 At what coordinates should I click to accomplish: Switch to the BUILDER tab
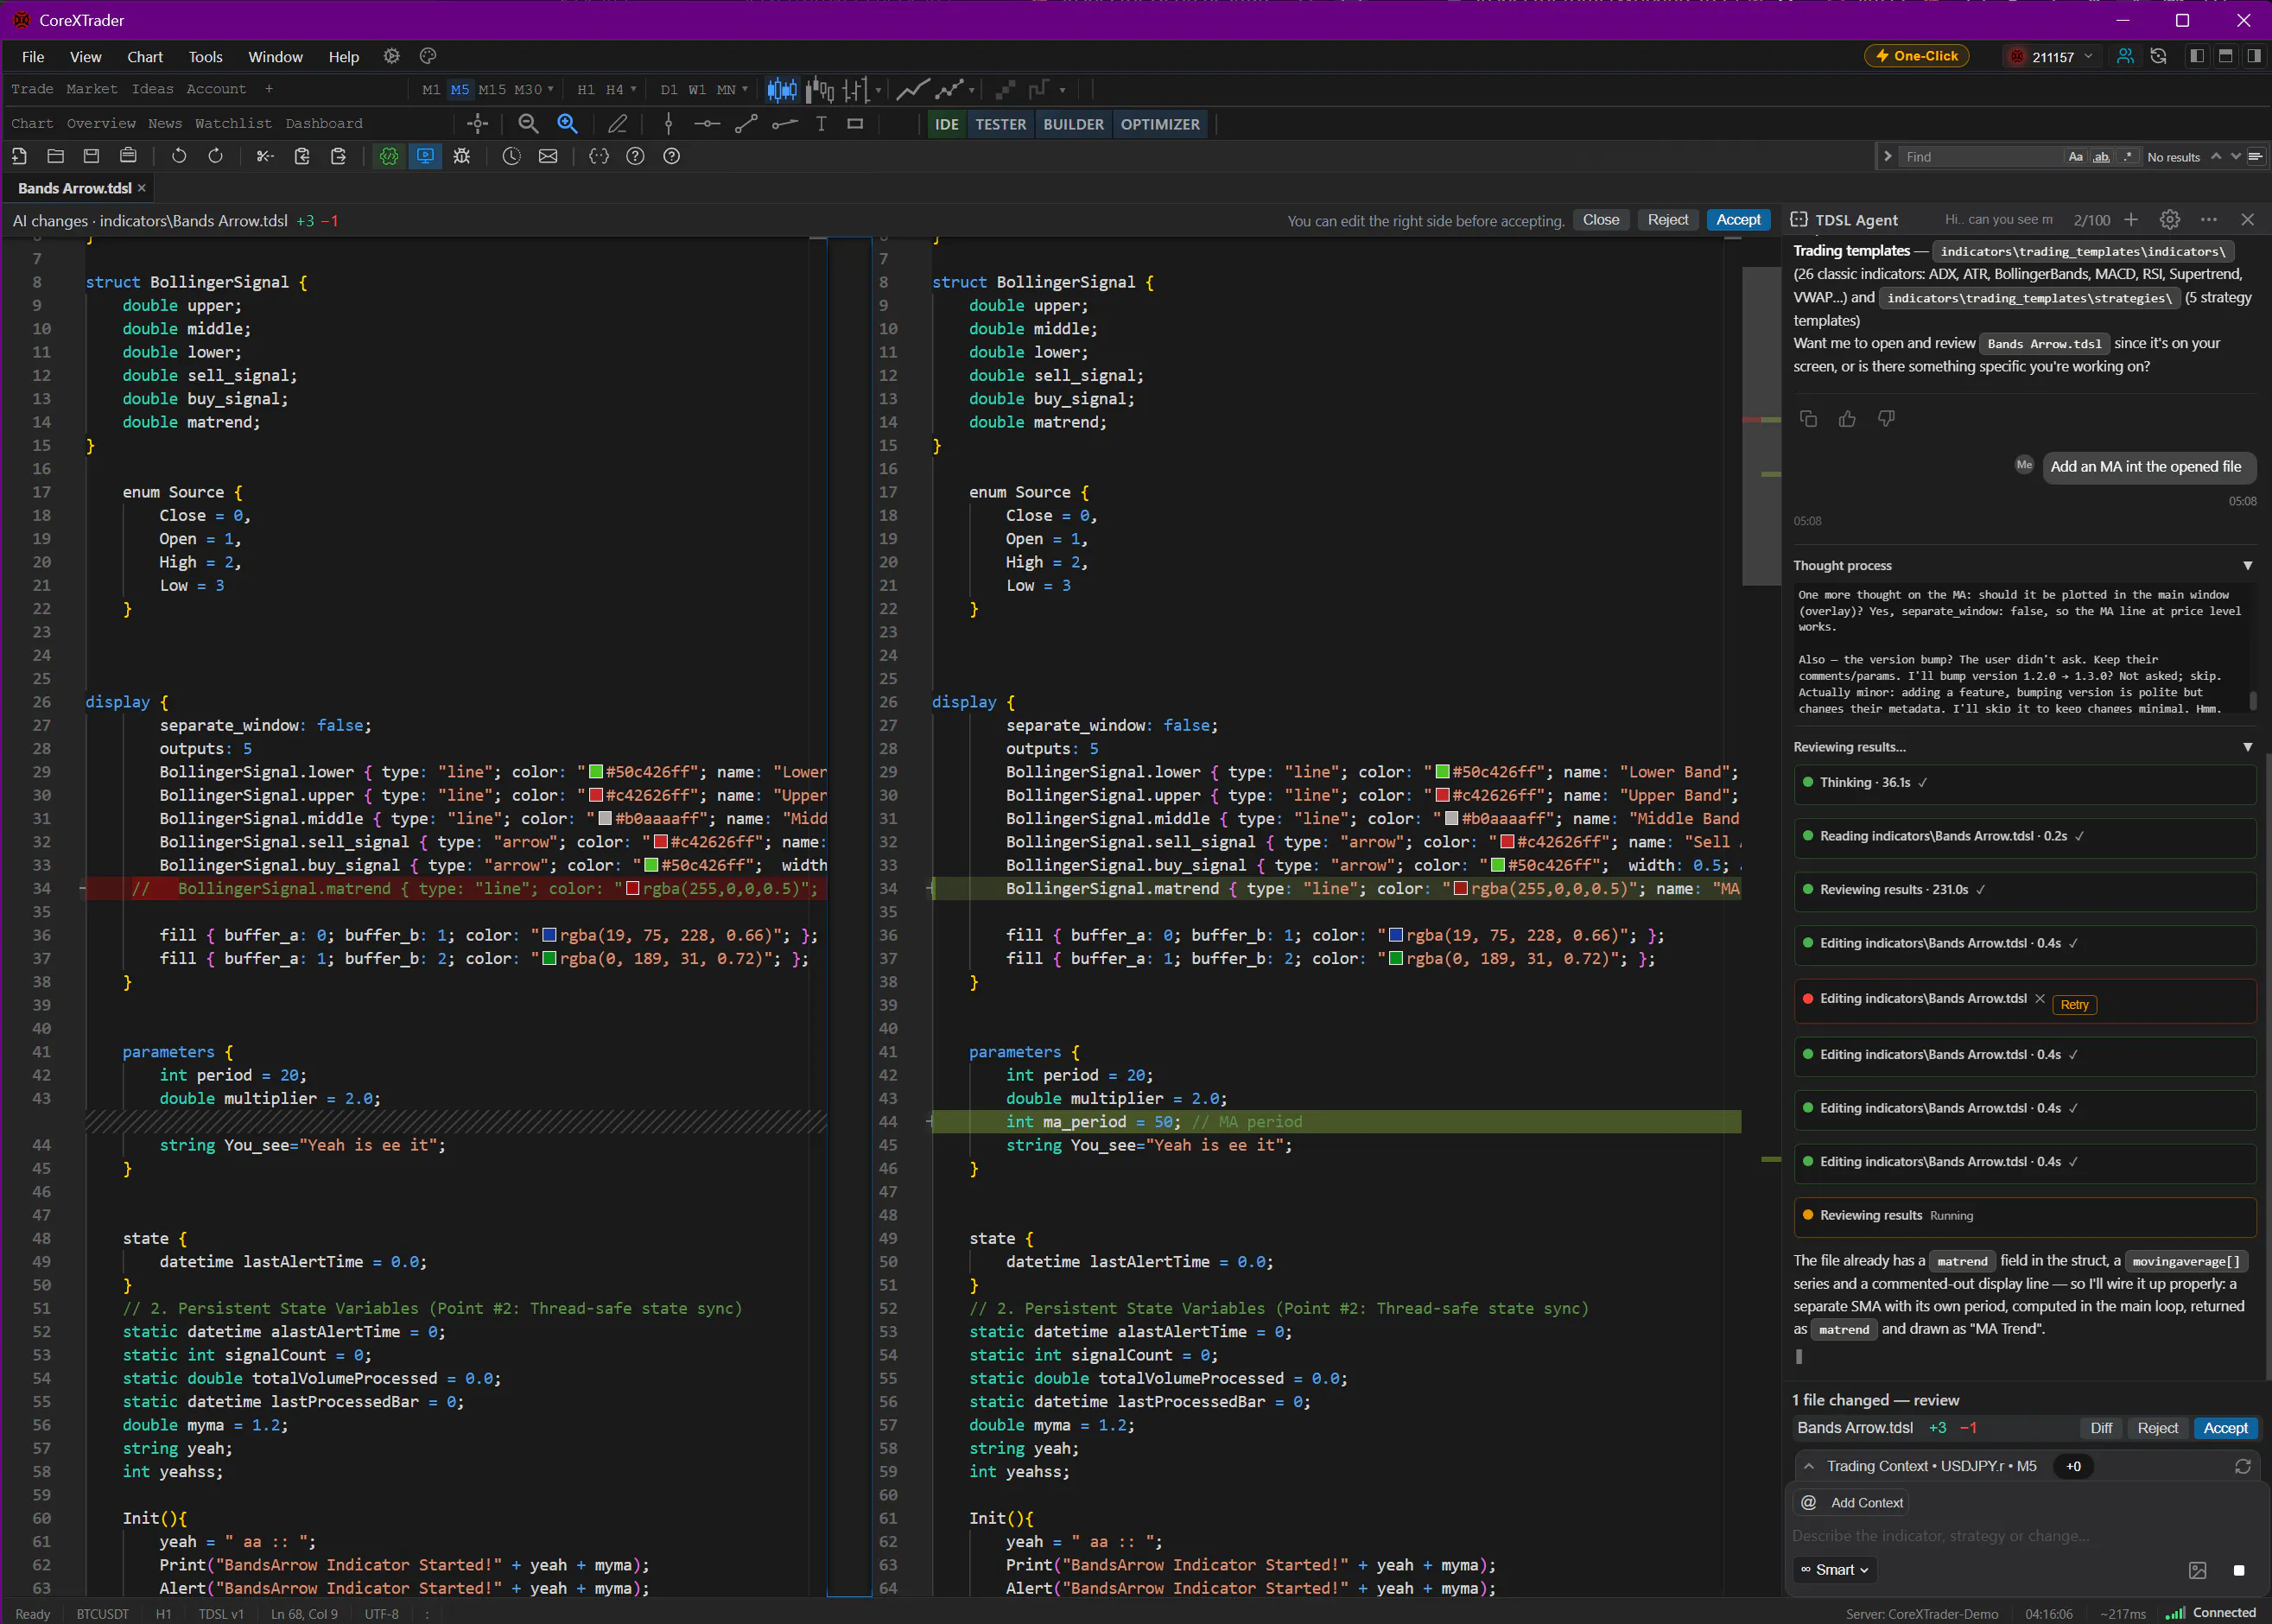pyautogui.click(x=1073, y=125)
